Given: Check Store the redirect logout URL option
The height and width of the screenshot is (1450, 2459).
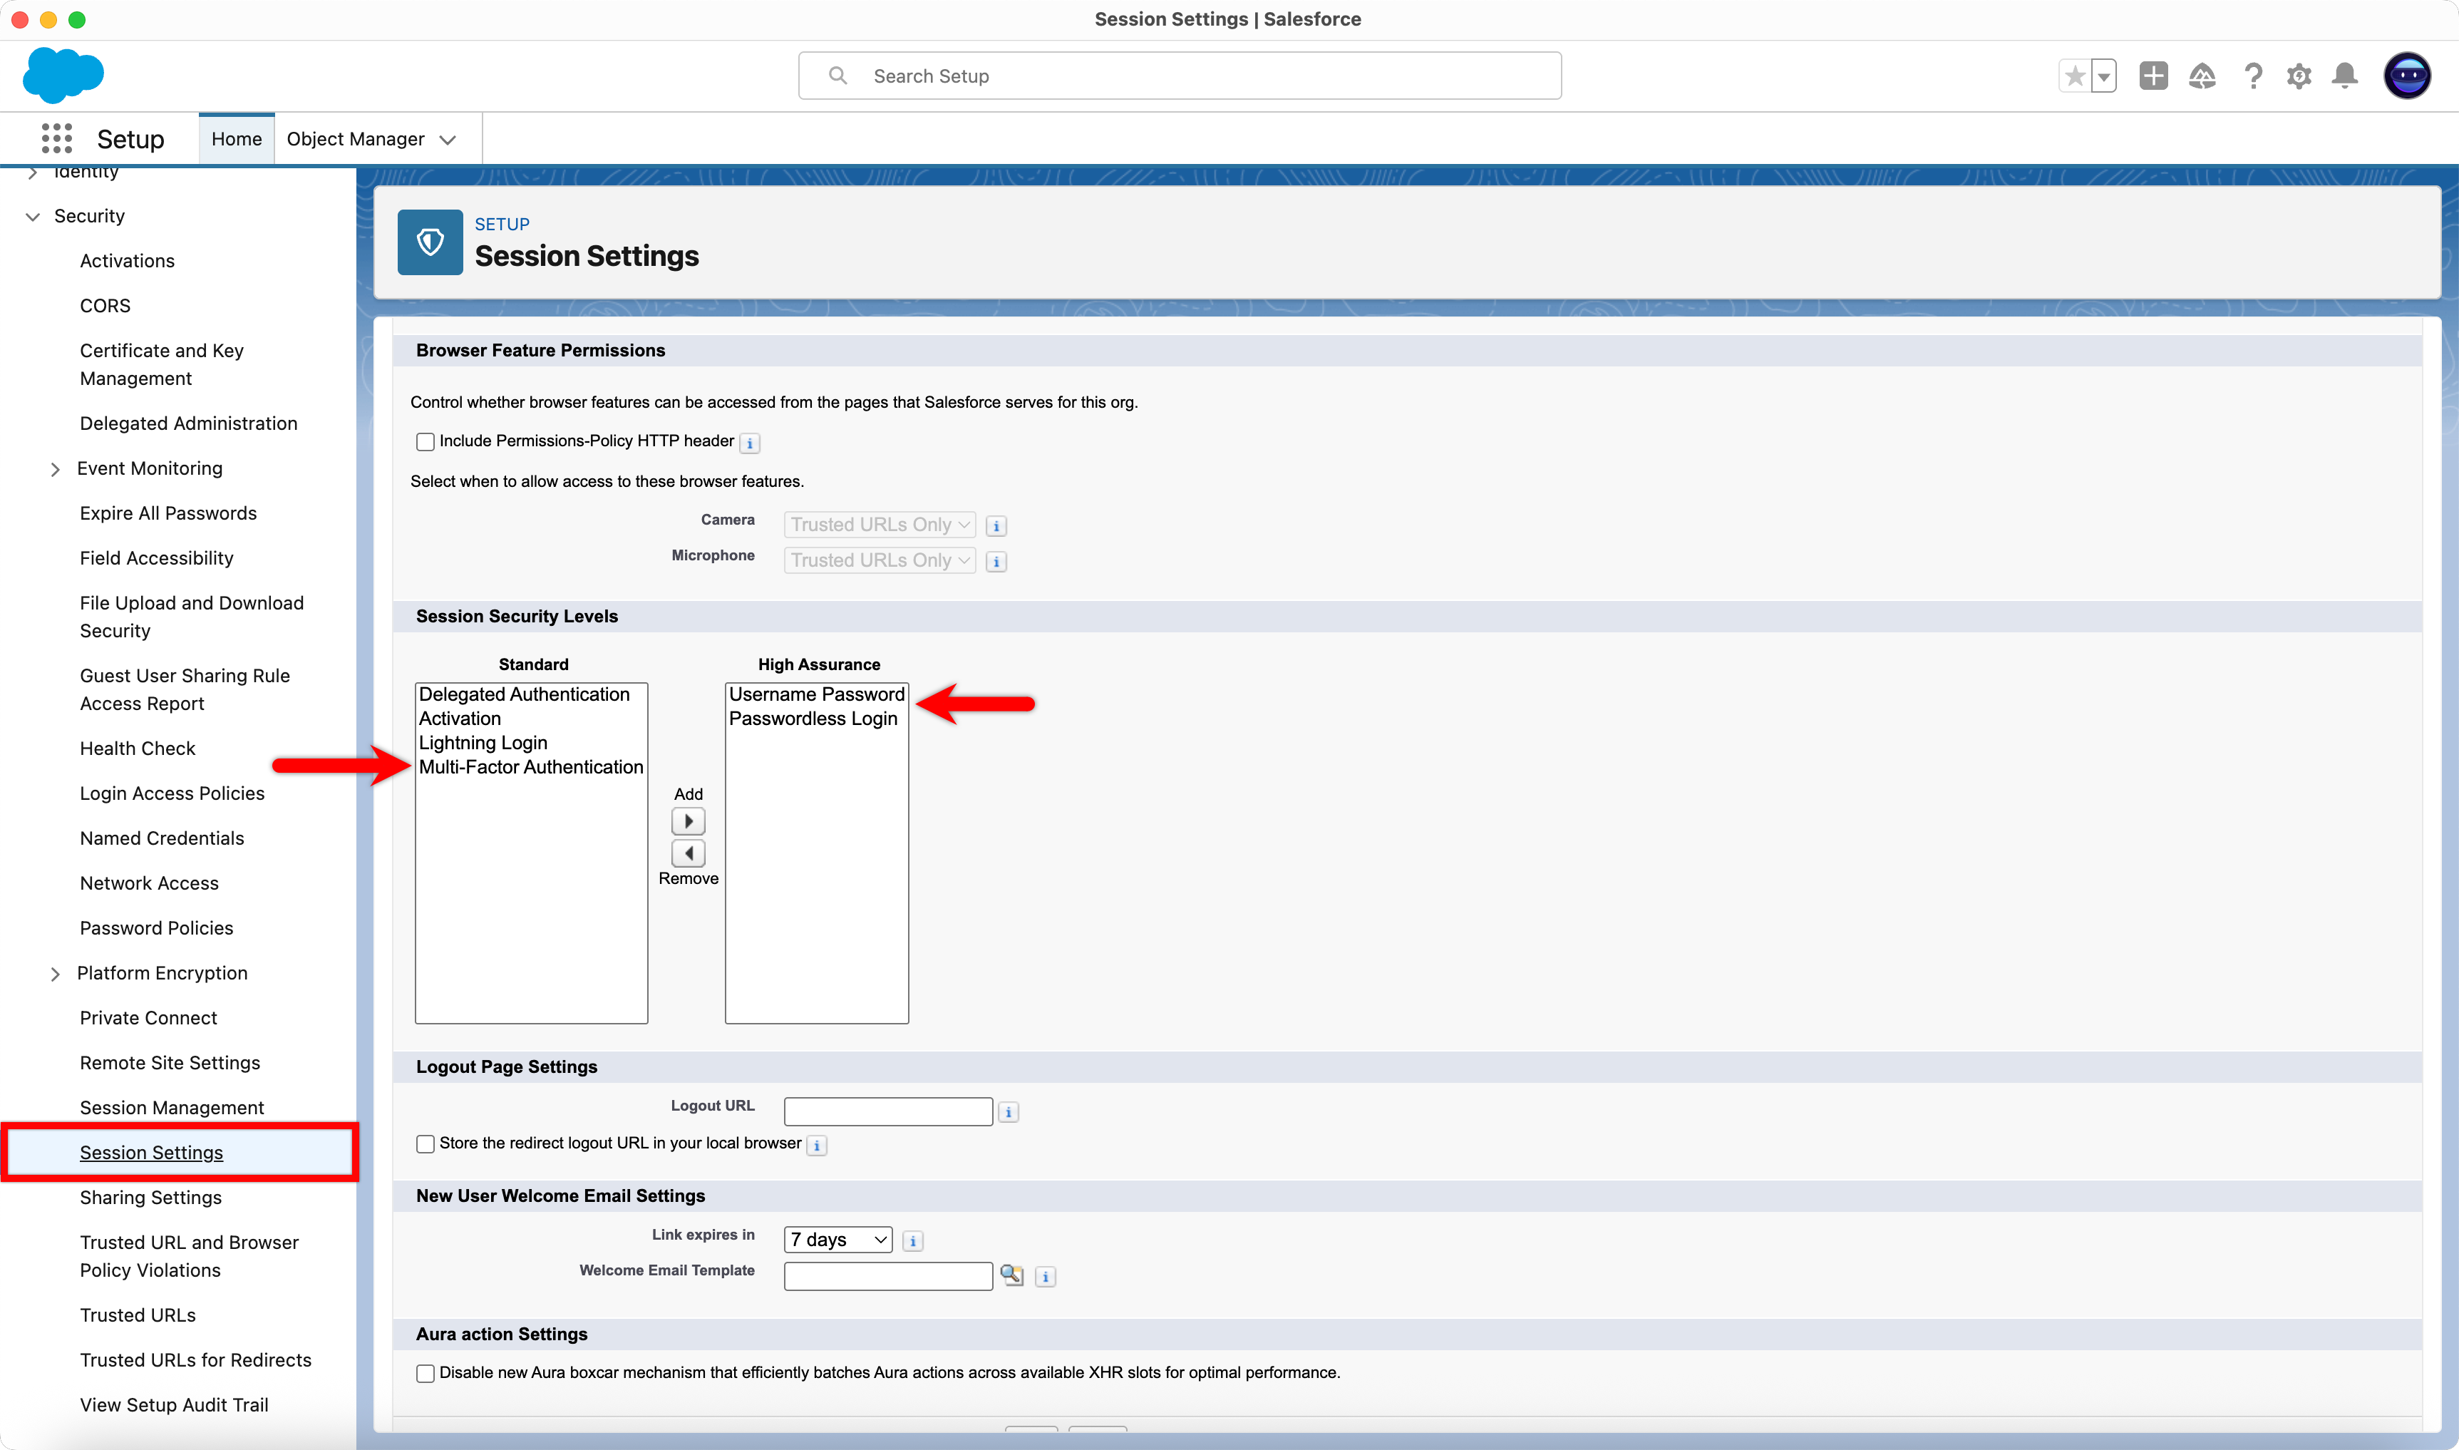Looking at the screenshot, I should 425,1144.
